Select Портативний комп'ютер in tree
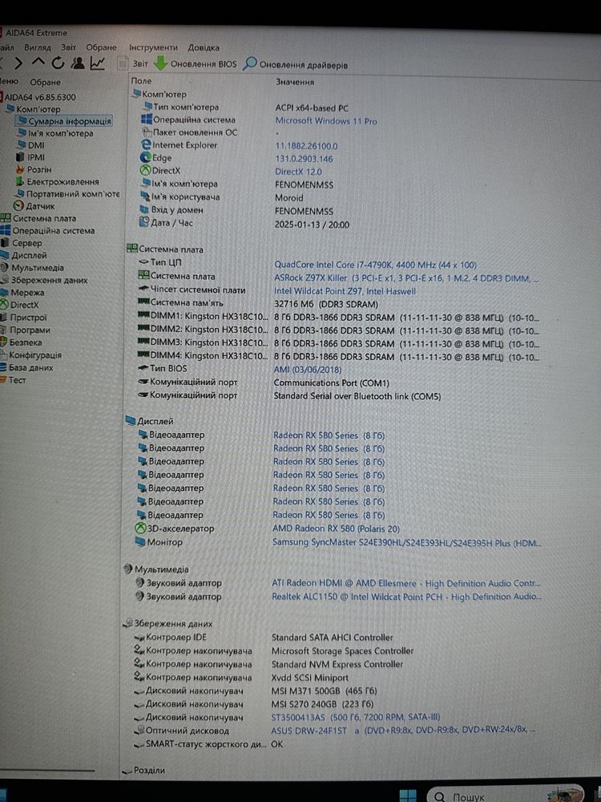The image size is (601, 802). pos(67,194)
